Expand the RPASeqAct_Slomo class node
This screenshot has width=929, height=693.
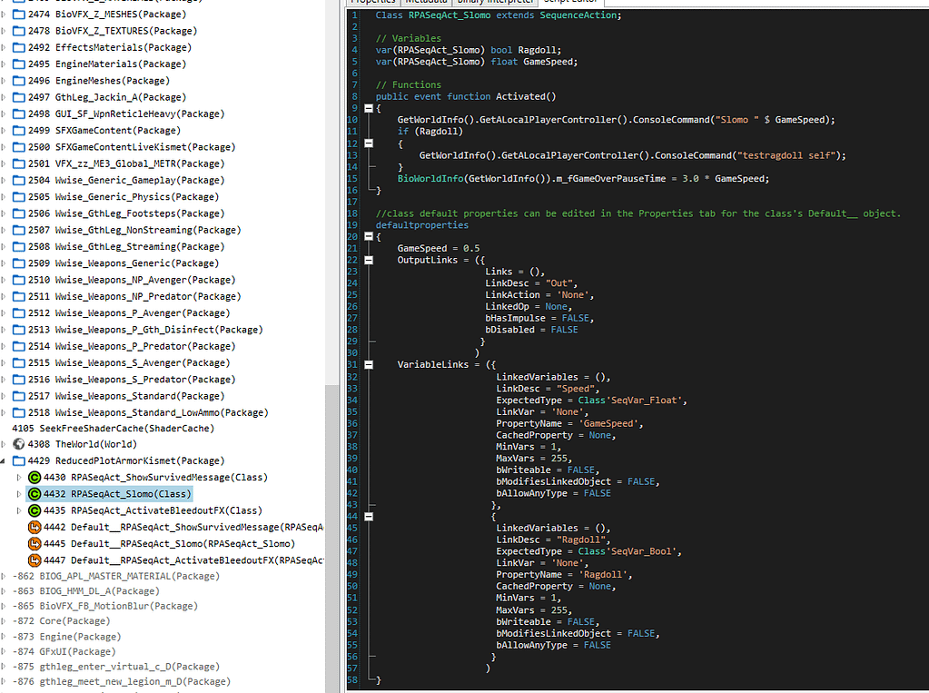pos(19,494)
